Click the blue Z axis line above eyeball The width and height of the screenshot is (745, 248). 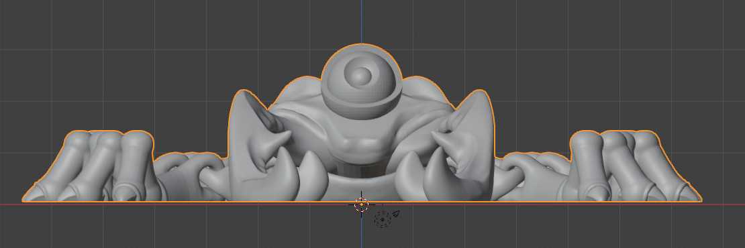tap(361, 21)
